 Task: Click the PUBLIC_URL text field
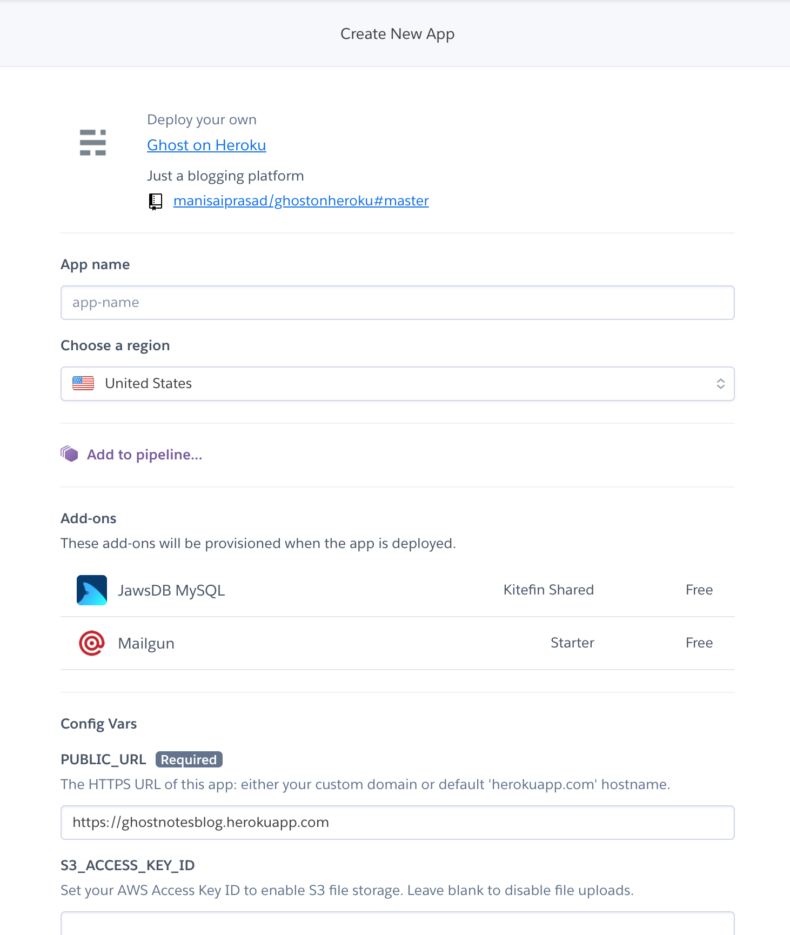[x=397, y=823]
